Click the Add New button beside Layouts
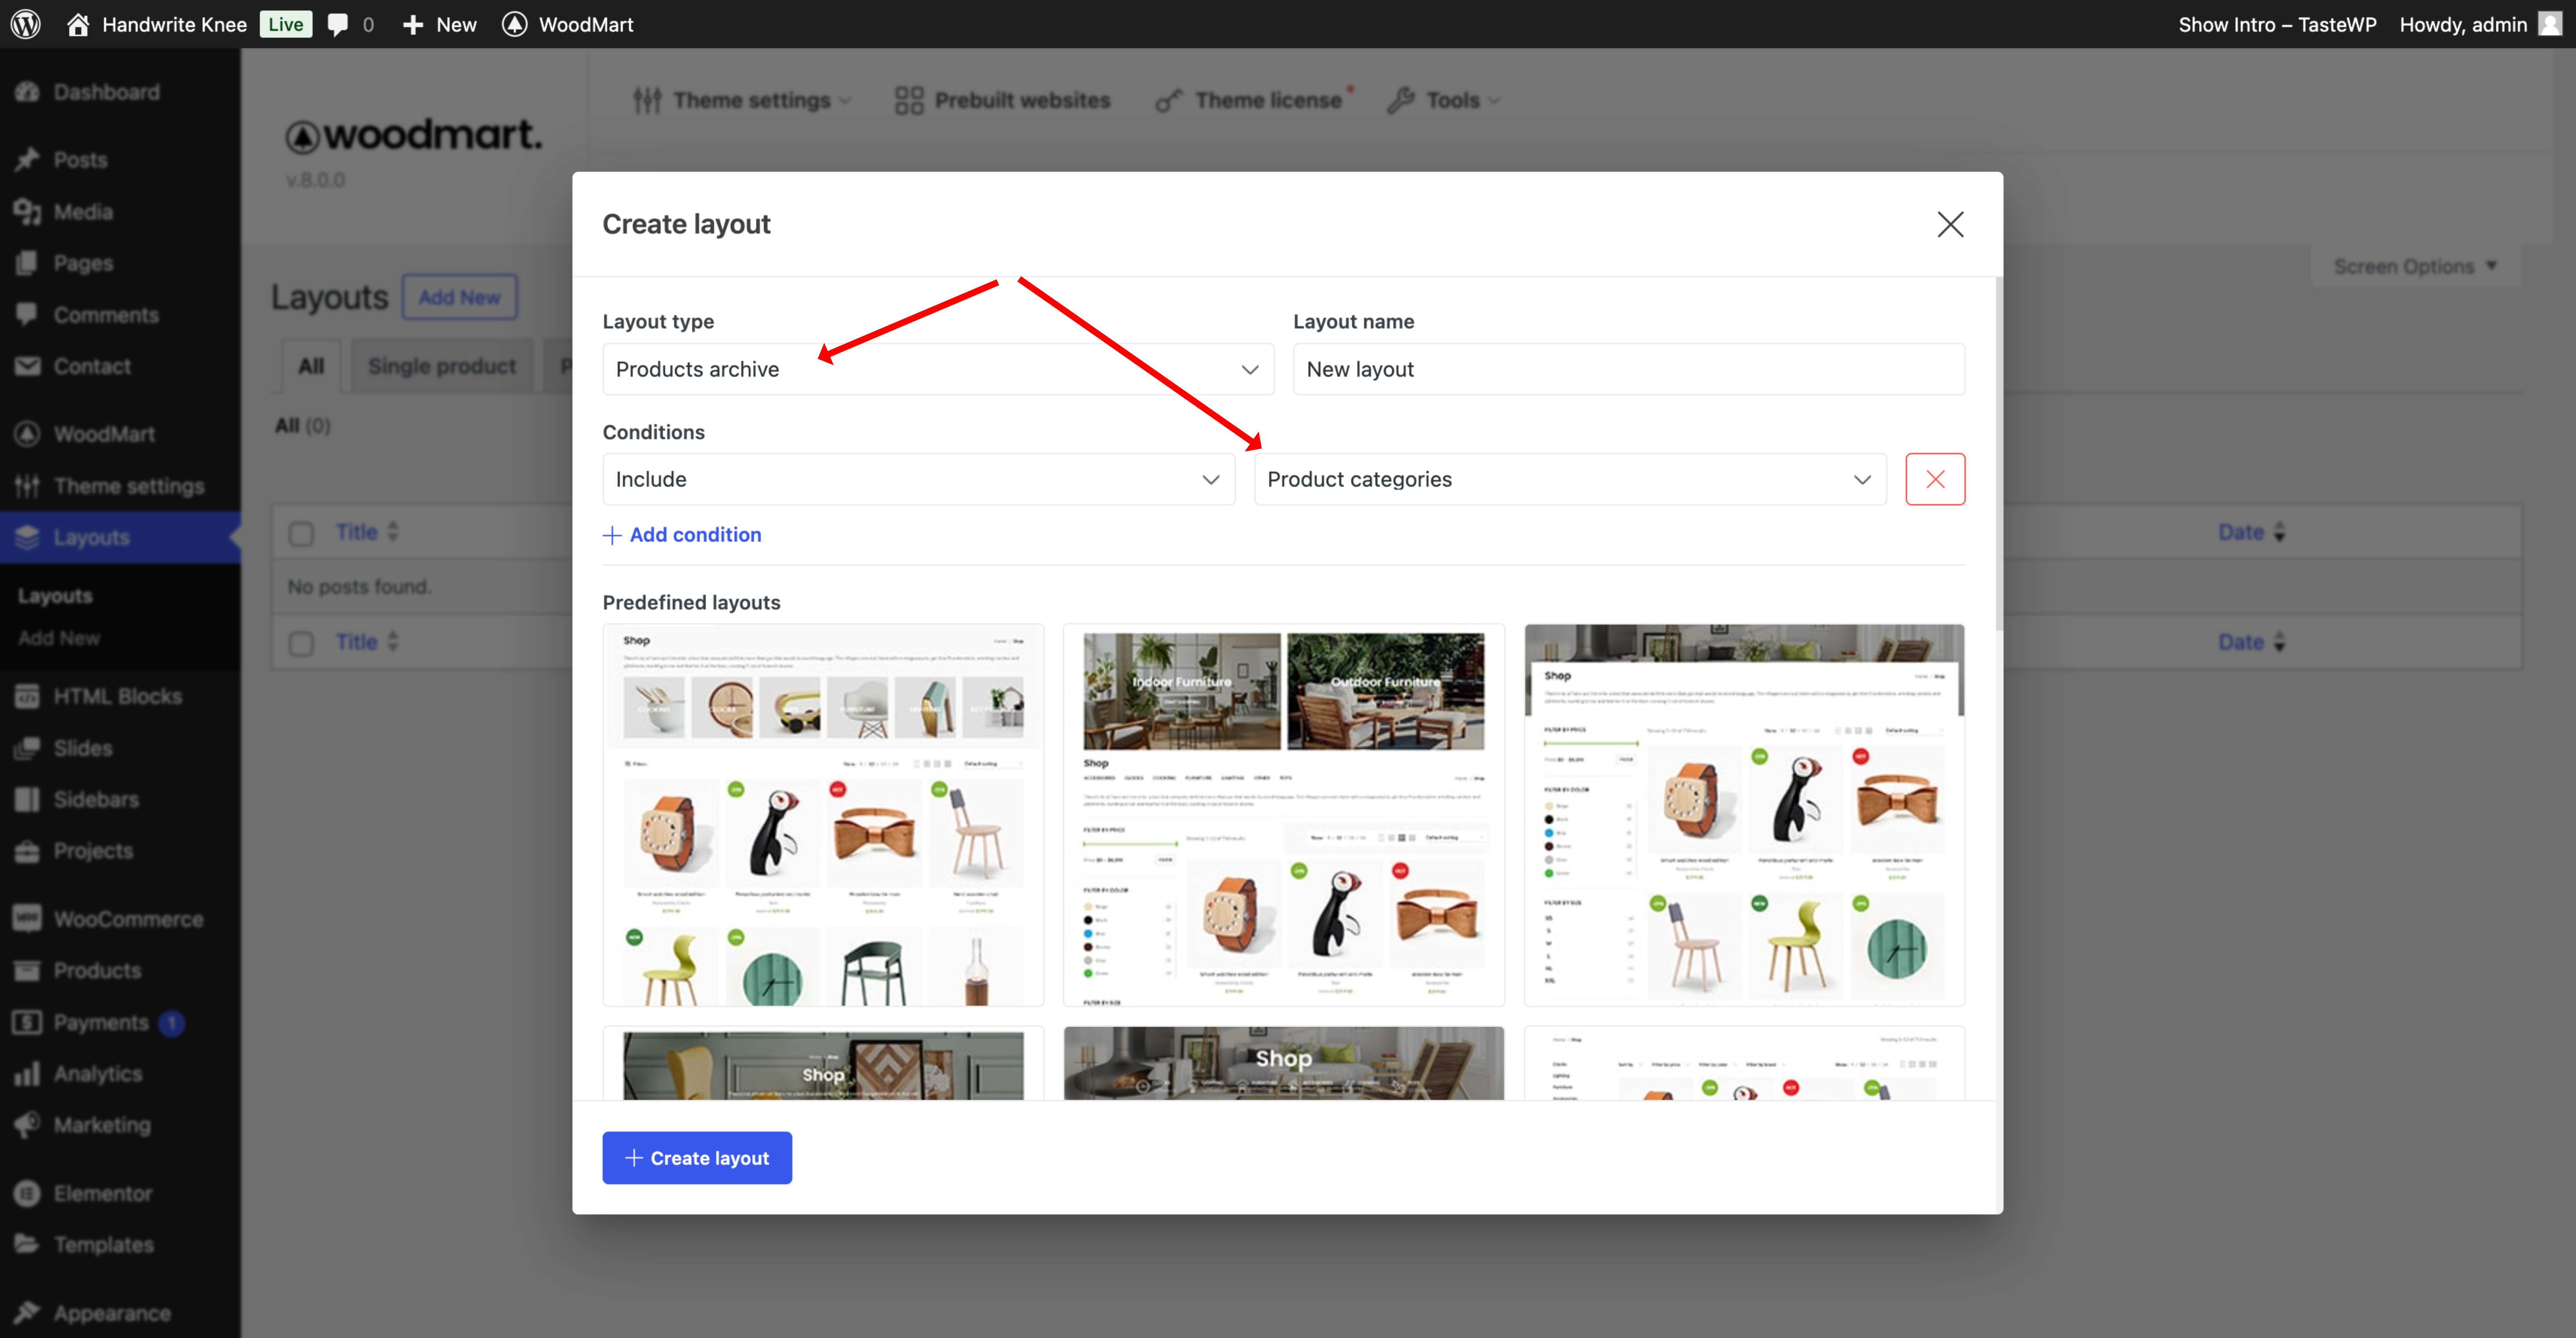The image size is (2576, 1338). tap(460, 297)
